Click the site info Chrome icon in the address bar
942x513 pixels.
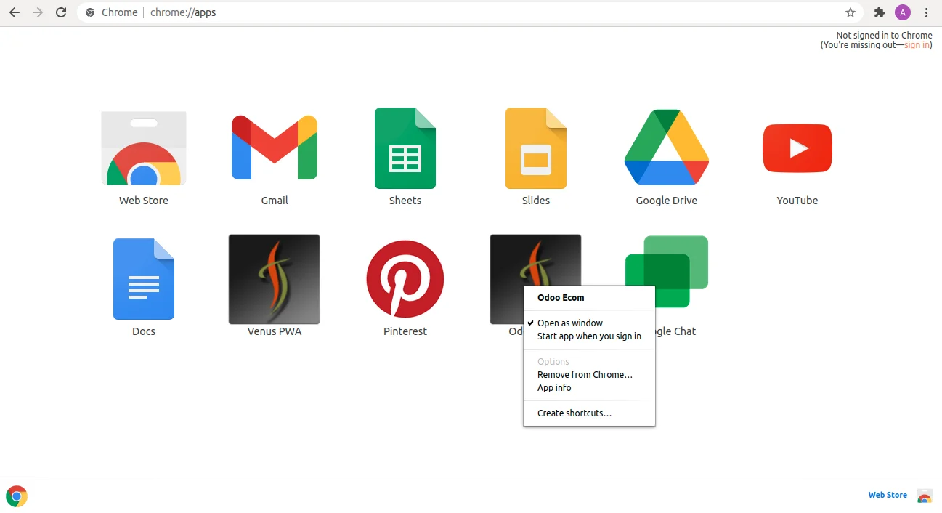[90, 12]
